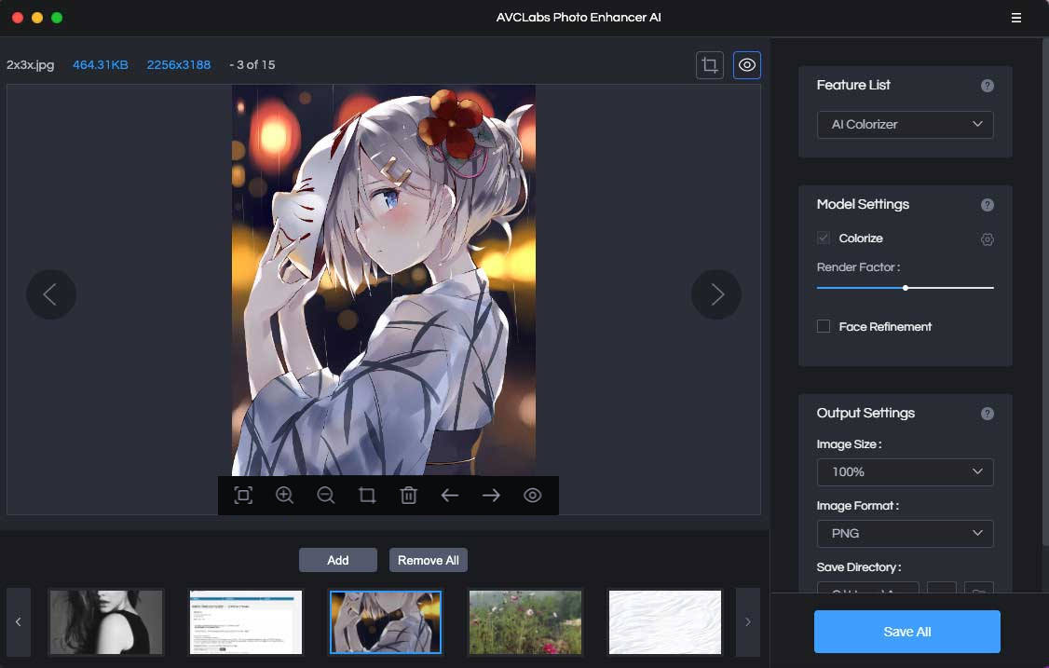Open the Colorize gear settings icon
Screen dimensions: 1049x668
pyautogui.click(x=987, y=239)
